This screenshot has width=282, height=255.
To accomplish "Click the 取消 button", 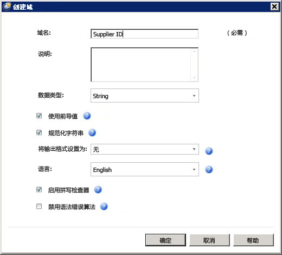I will (x=209, y=240).
